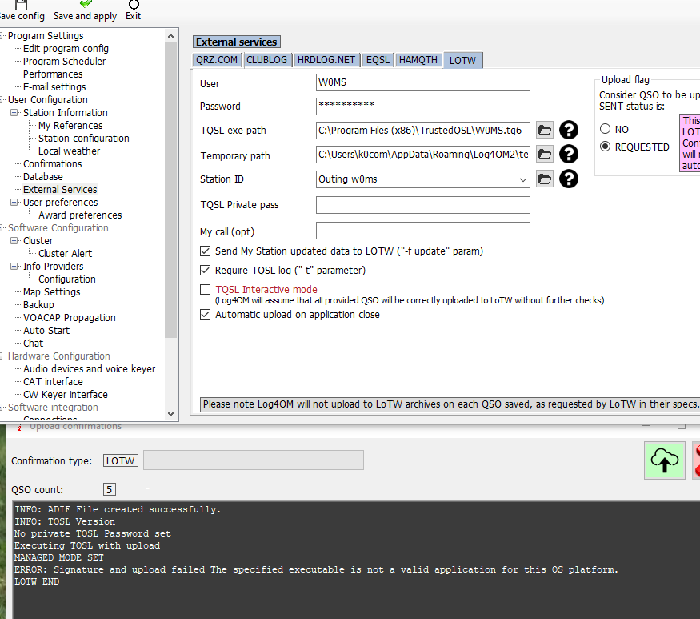Select REQUESTED upload flag radio button
Screen dimensions: 700x619
point(605,147)
